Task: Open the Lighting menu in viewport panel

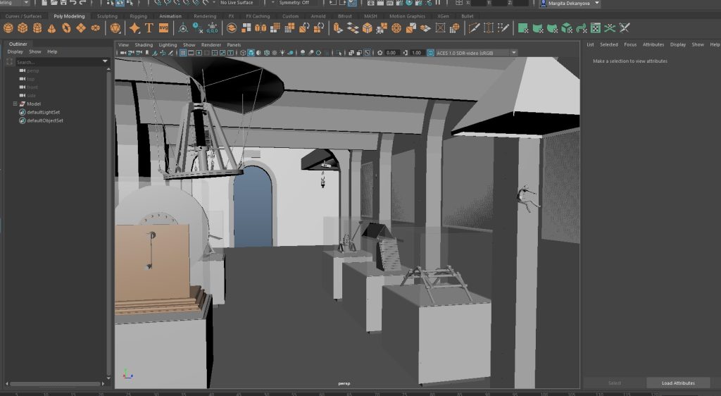Action: tap(168, 44)
